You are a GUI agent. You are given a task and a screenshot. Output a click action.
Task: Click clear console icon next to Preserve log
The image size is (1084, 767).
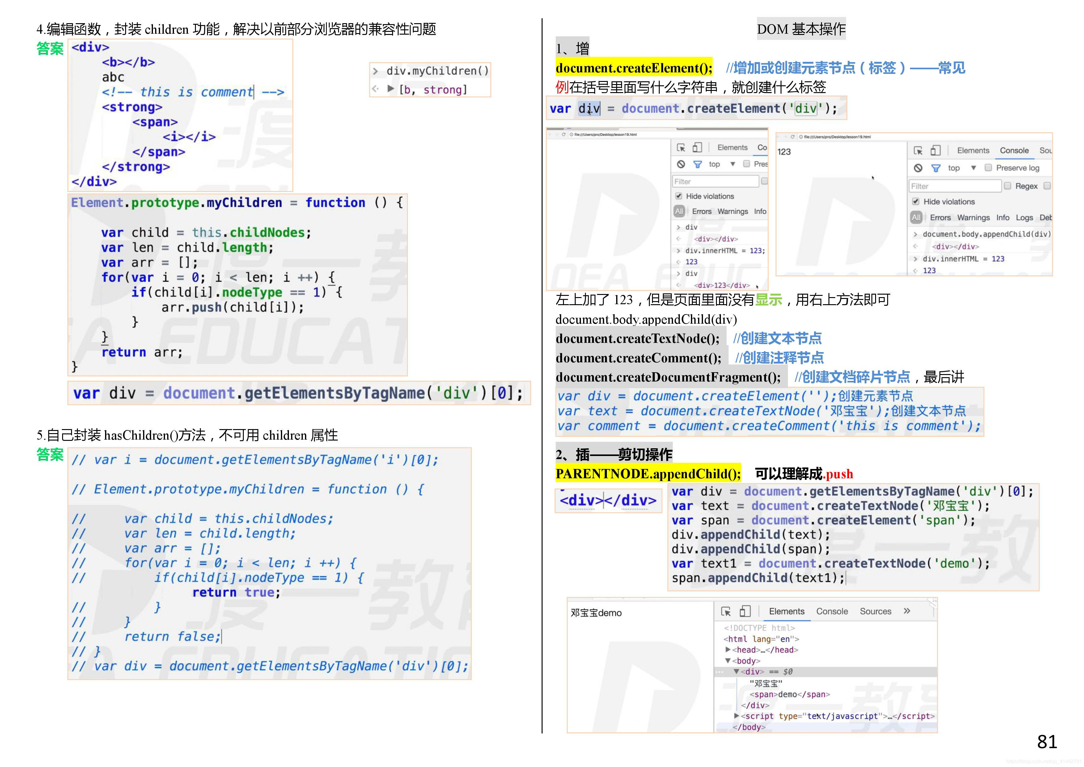click(x=918, y=168)
